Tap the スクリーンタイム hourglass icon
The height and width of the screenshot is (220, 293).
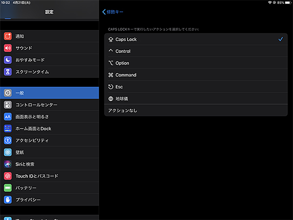tap(8, 72)
